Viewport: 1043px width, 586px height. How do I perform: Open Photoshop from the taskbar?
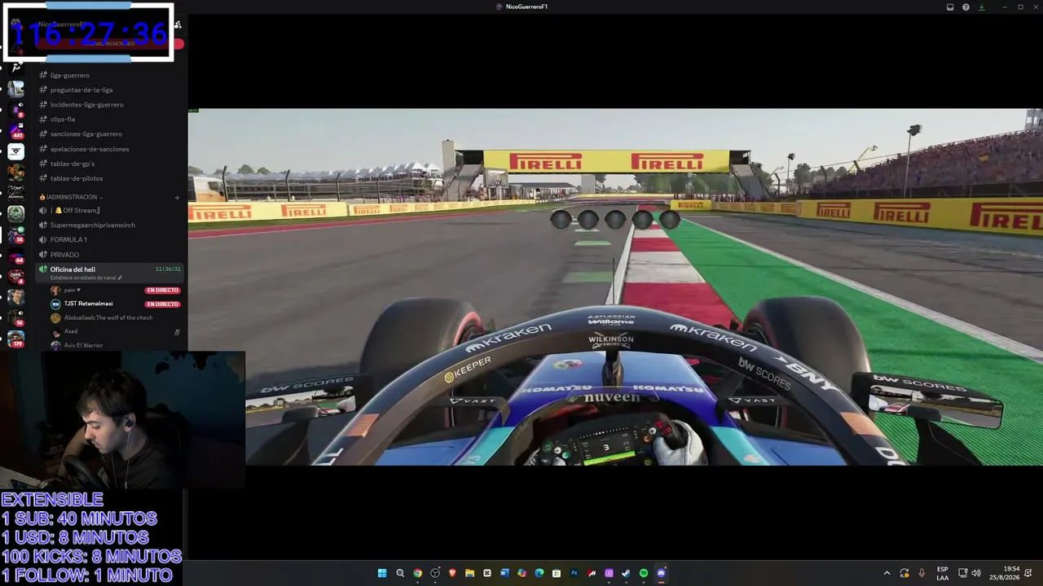coord(574,573)
